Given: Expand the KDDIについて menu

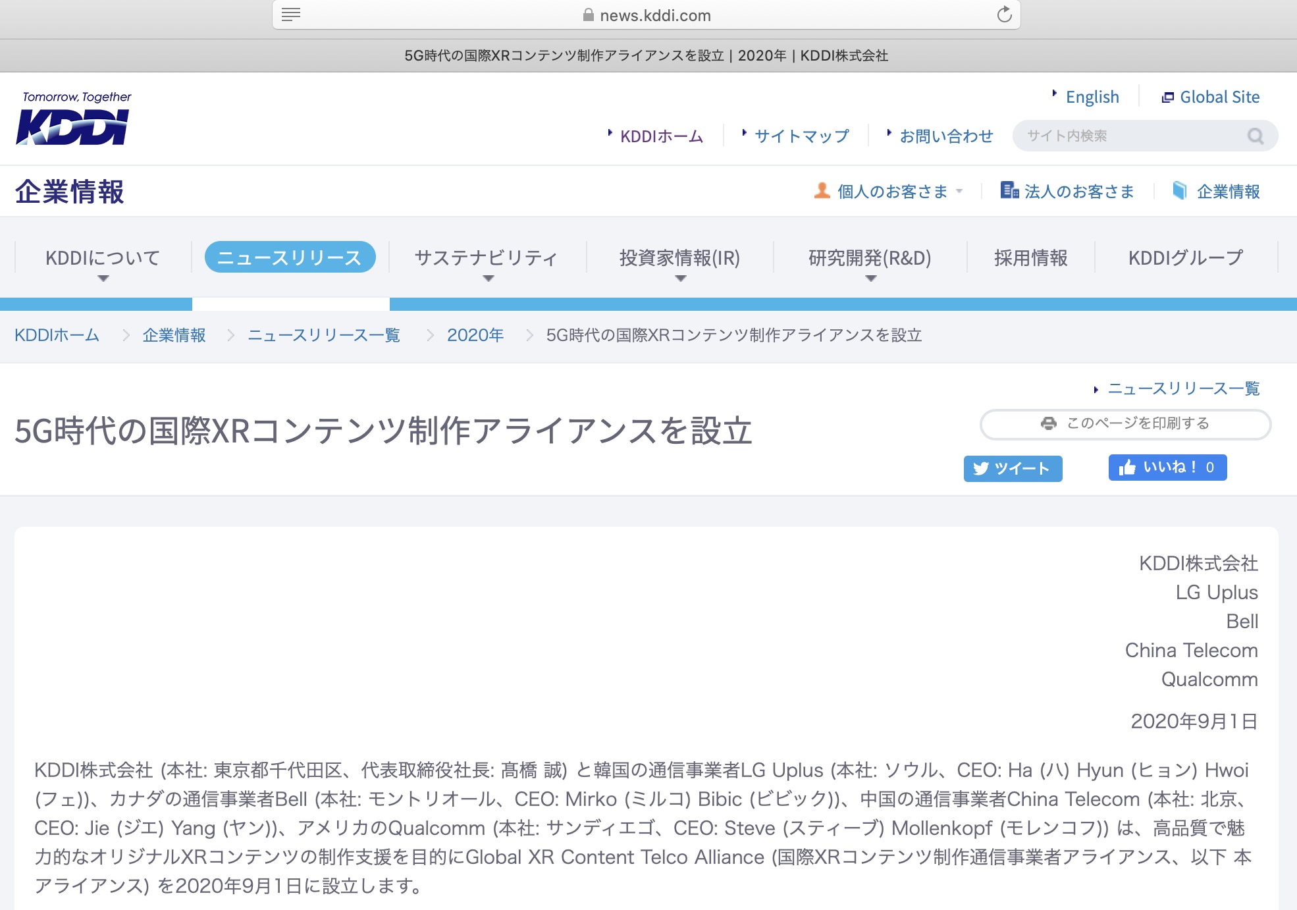Looking at the screenshot, I should (103, 258).
